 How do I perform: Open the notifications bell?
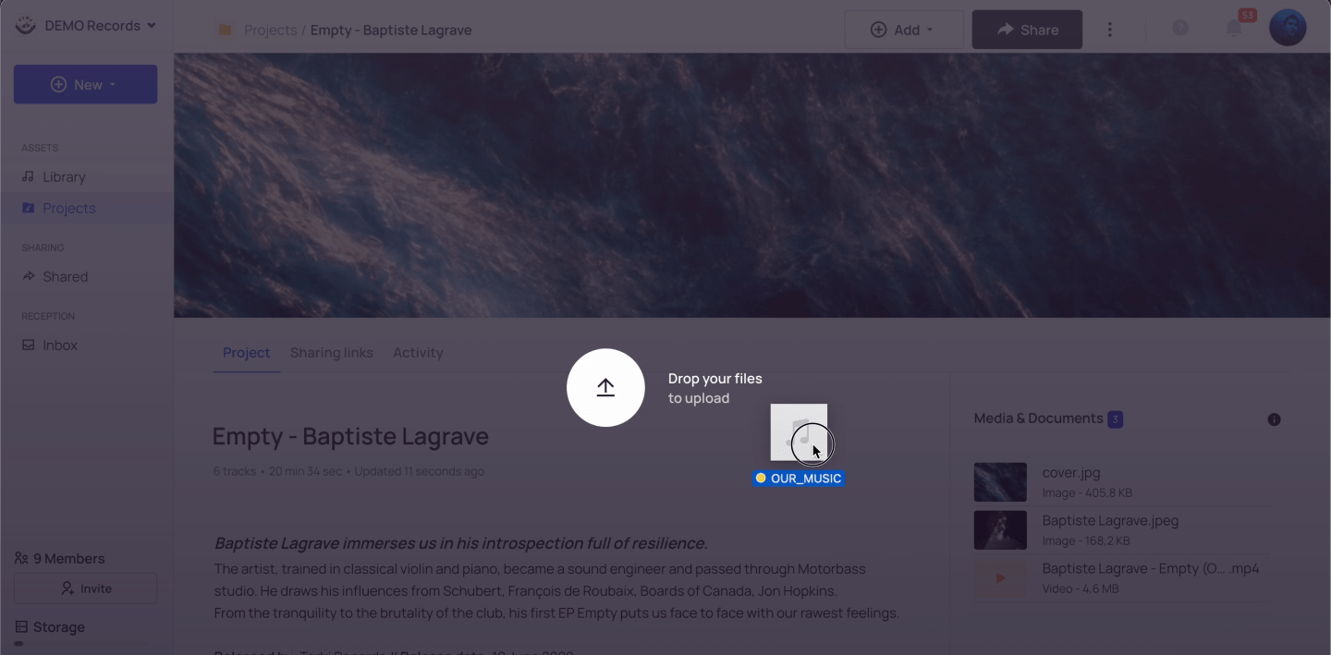(1234, 28)
